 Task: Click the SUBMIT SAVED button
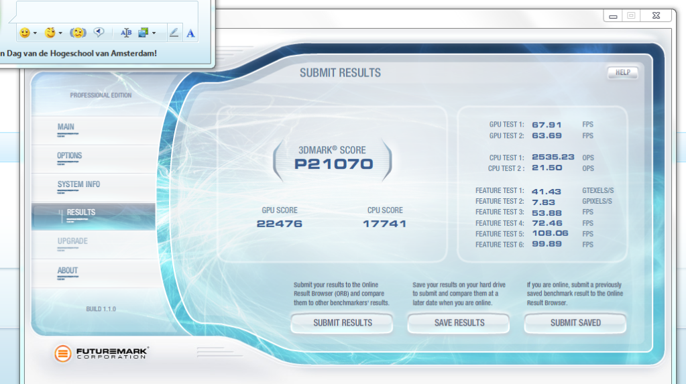pos(575,323)
